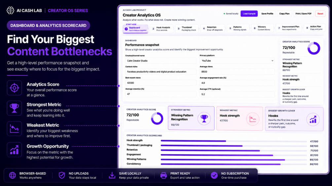Click the Analytics Score target icon
The image size is (332, 186).
pyautogui.click(x=14, y=88)
